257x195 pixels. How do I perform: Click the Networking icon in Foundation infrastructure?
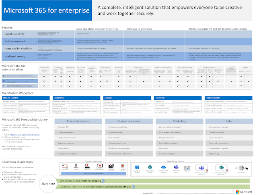tap(65, 166)
